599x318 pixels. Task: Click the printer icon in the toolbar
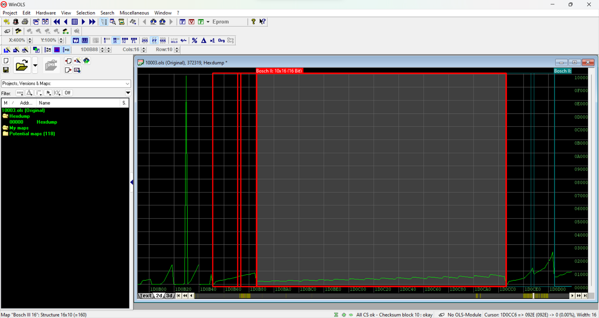pos(25,22)
